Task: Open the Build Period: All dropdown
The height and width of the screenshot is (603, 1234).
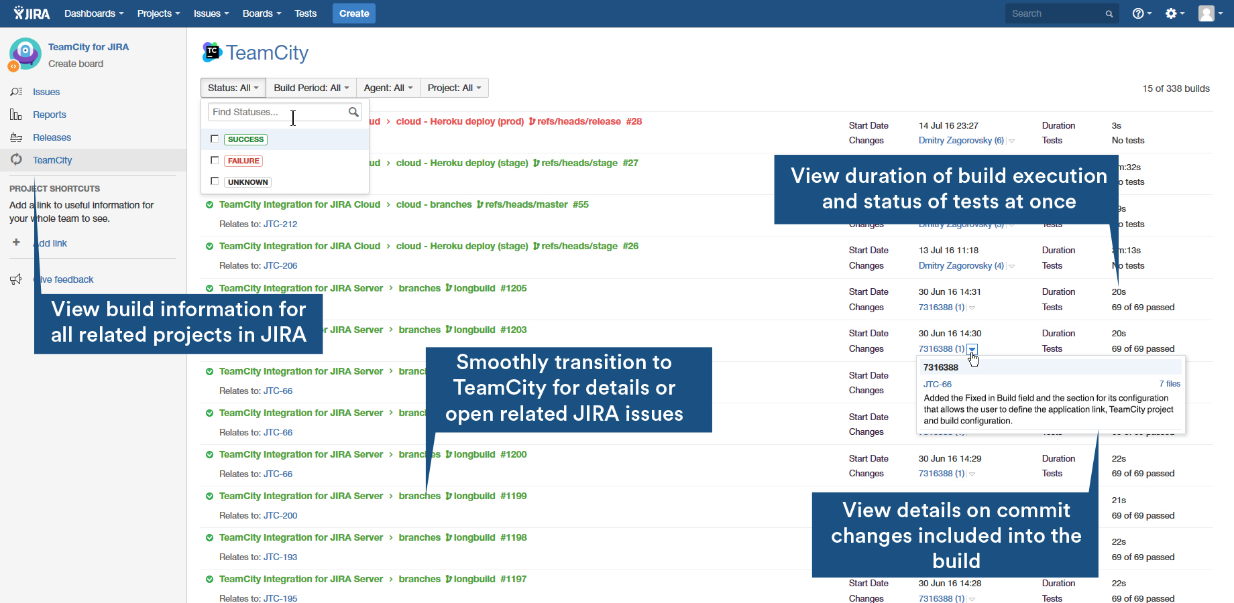Action: click(311, 88)
